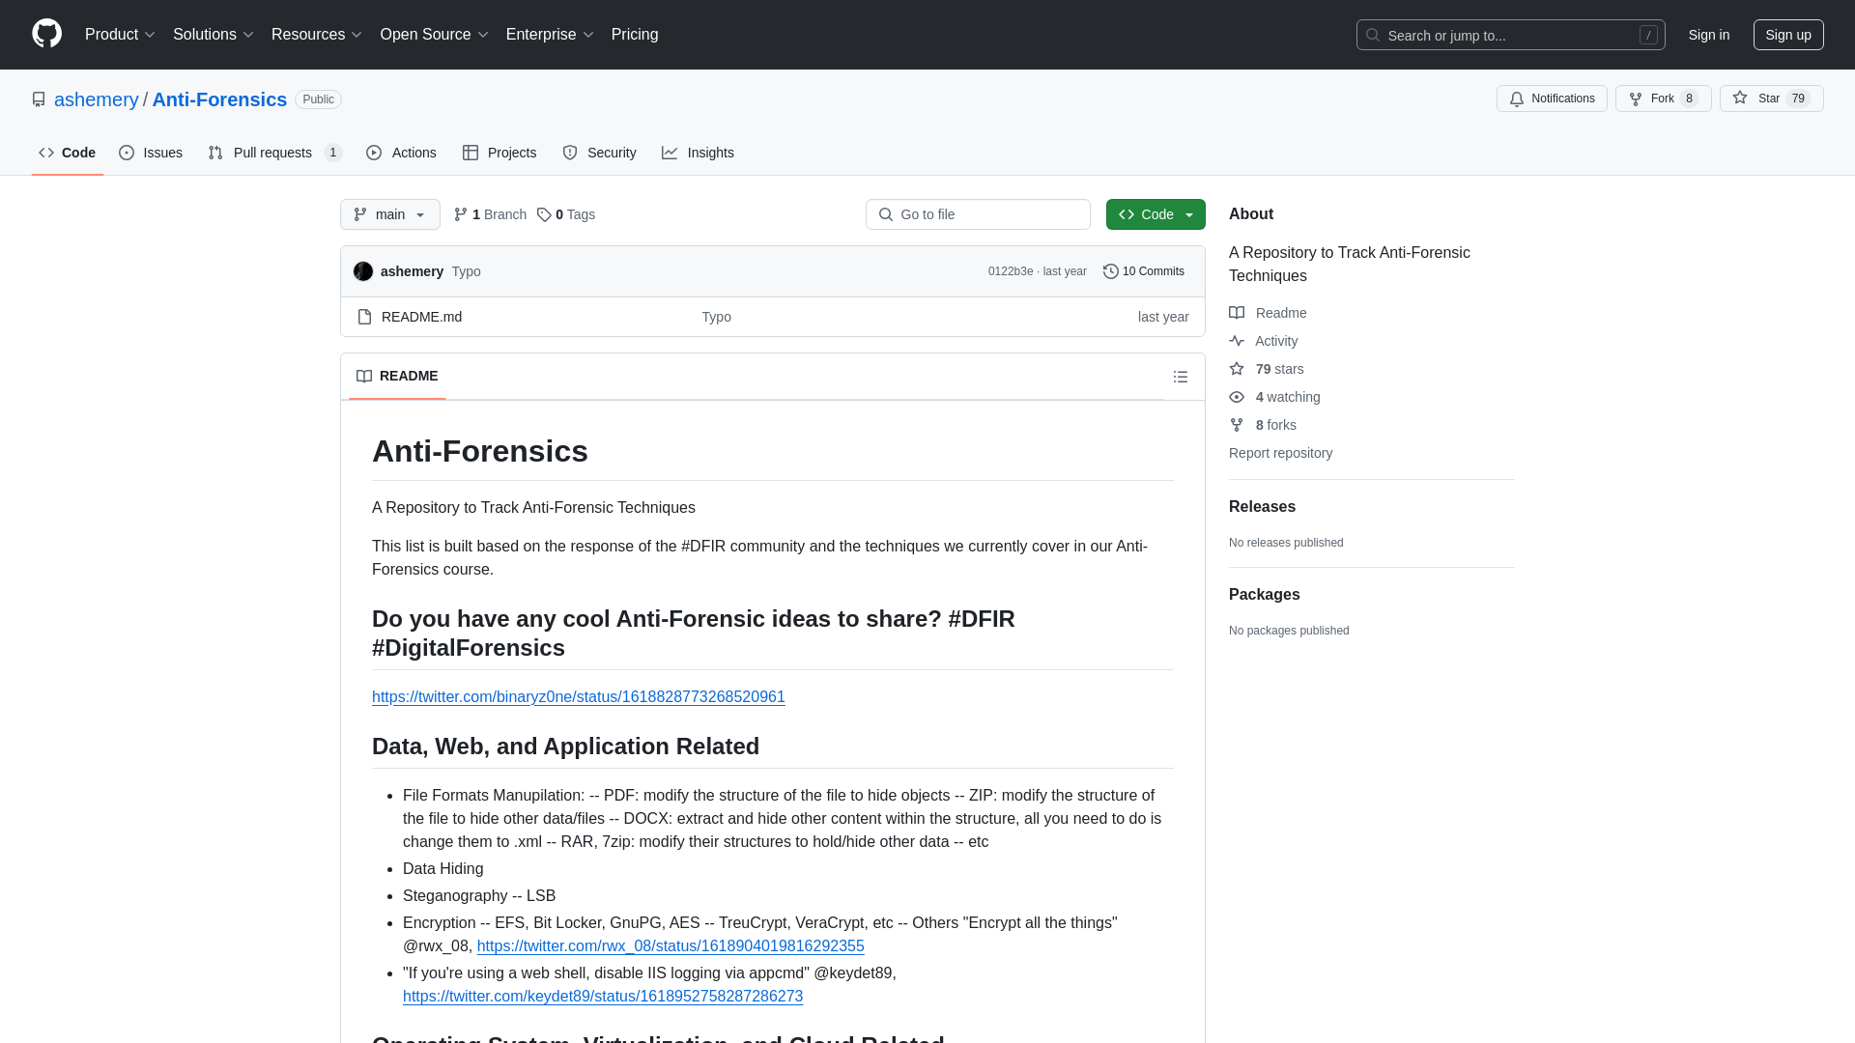1855x1043 pixels.
Task: Open the Actions tab
Action: pyautogui.click(x=402, y=153)
